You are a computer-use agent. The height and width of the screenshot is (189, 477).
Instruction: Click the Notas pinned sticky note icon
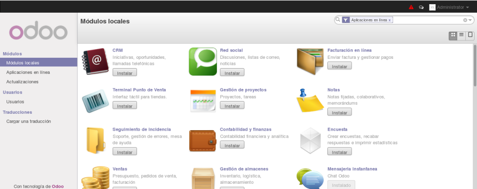[310, 101]
